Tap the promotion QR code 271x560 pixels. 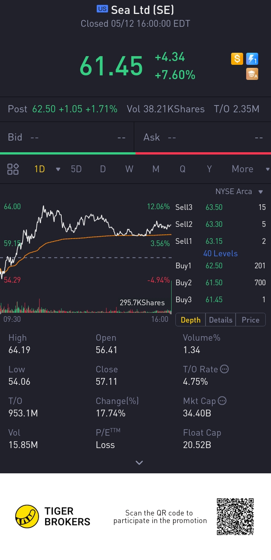[x=235, y=516]
